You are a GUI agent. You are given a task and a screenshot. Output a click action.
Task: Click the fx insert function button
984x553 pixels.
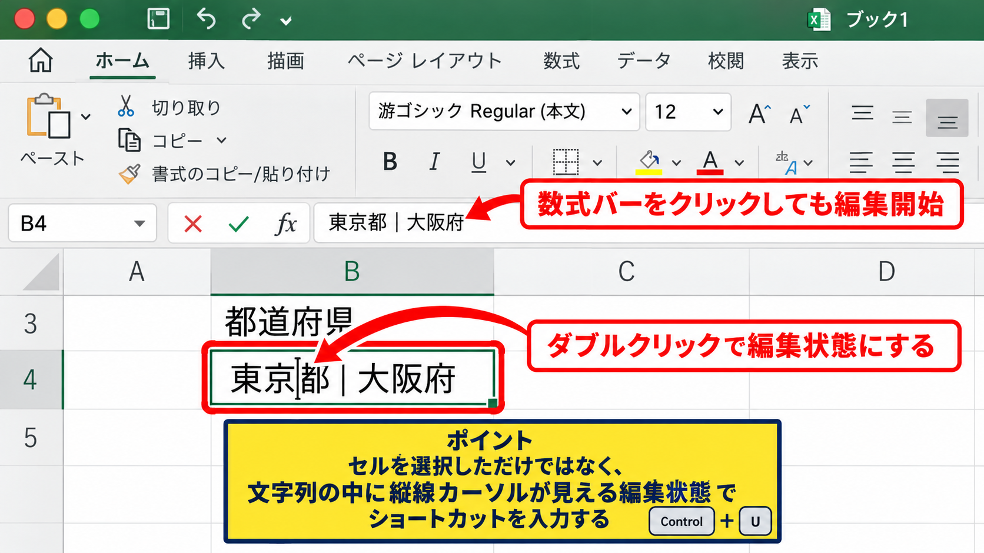point(286,224)
